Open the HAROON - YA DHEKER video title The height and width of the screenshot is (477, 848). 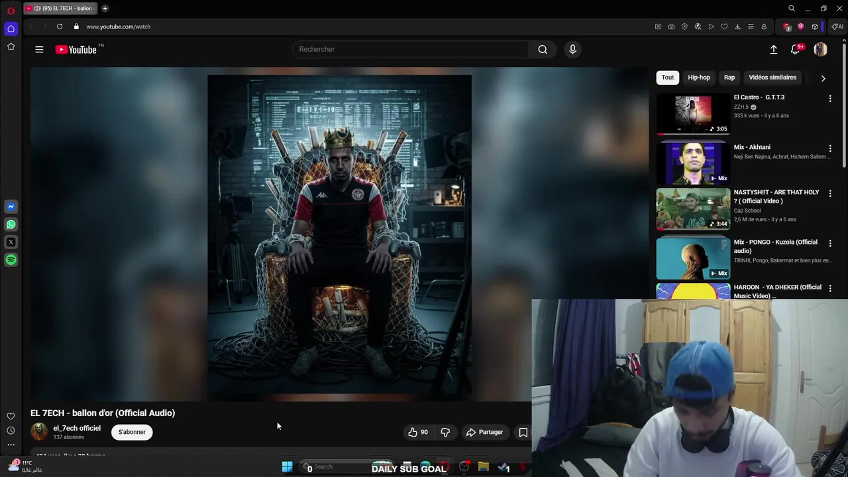(778, 291)
